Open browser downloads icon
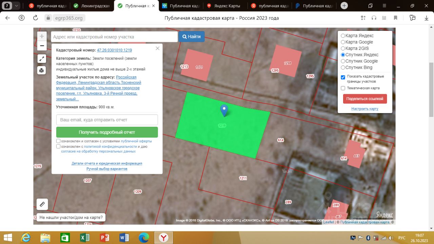 pos(427,18)
